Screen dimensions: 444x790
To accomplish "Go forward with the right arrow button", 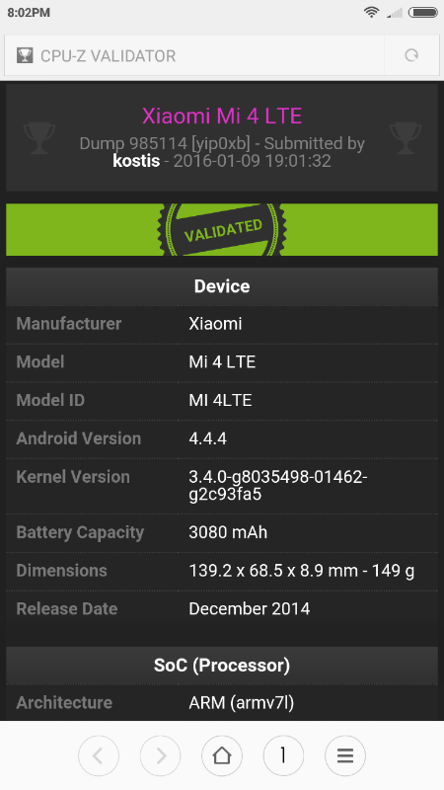I will click(160, 755).
